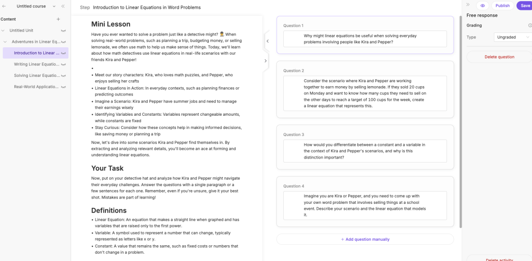The width and height of the screenshot is (532, 261).
Task: Click the back arrow beside Untitled course
Action: coord(4,6)
